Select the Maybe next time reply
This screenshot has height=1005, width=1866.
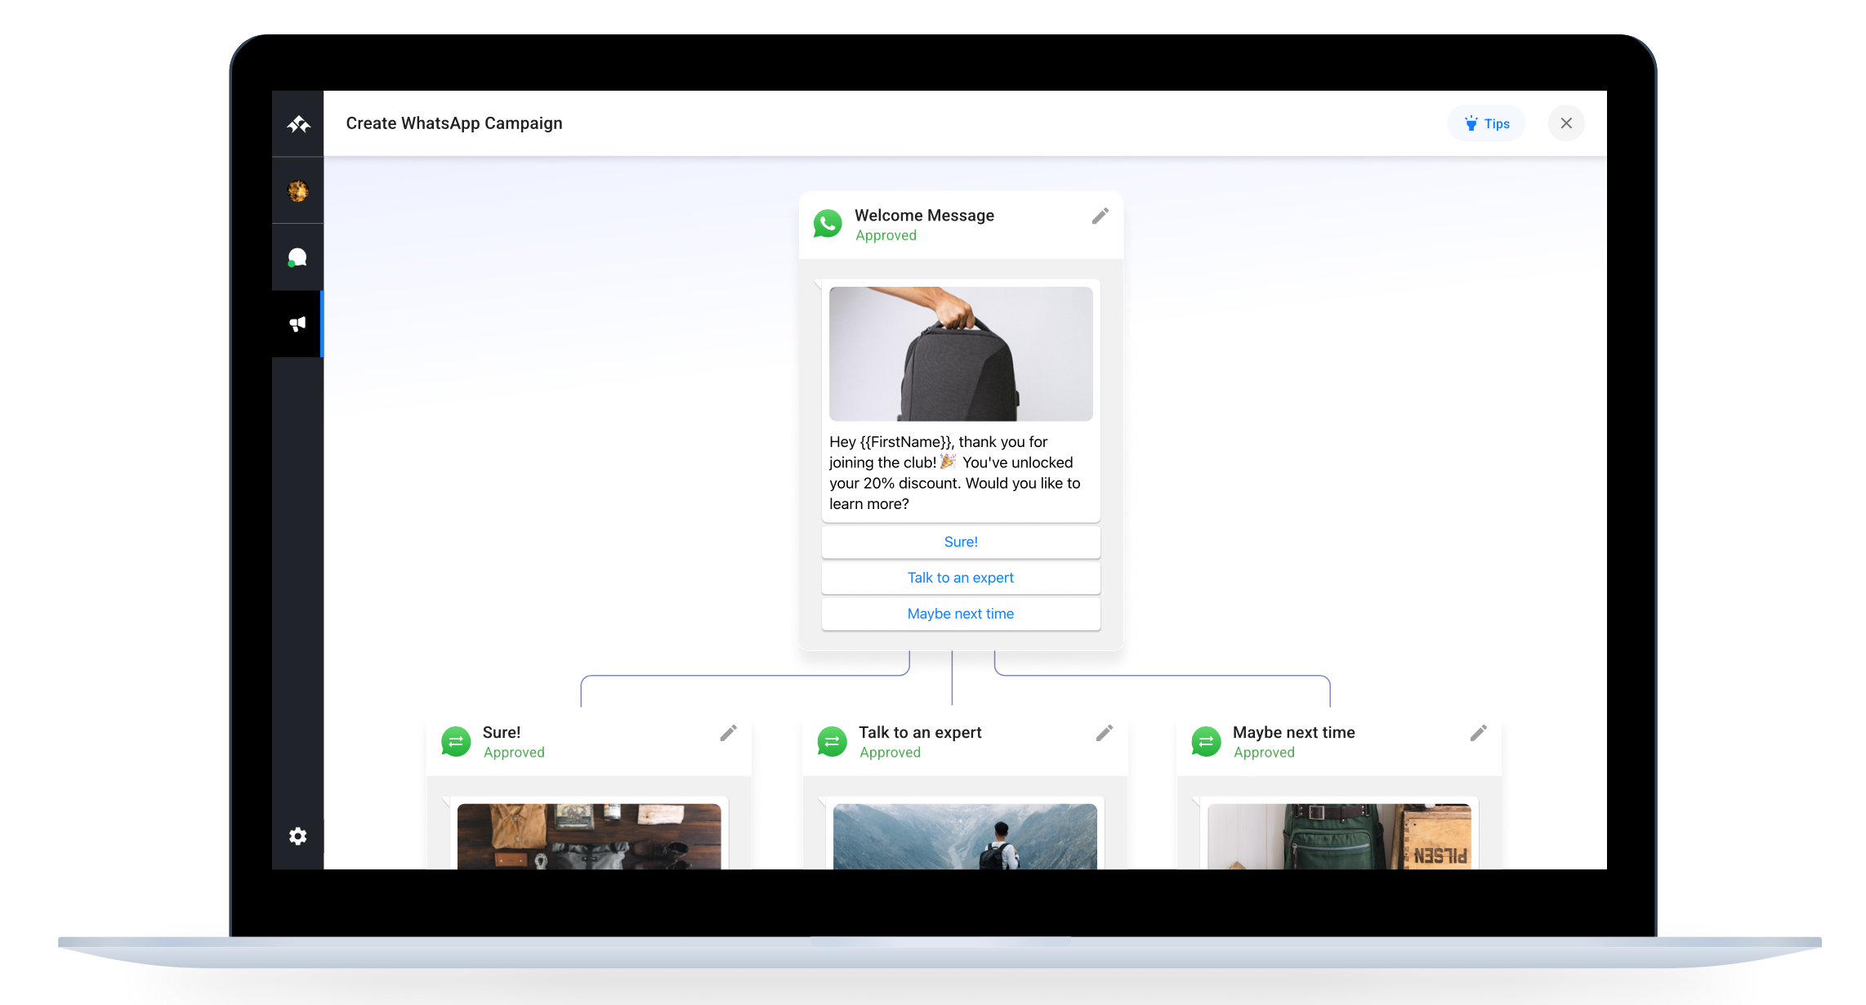tap(960, 614)
